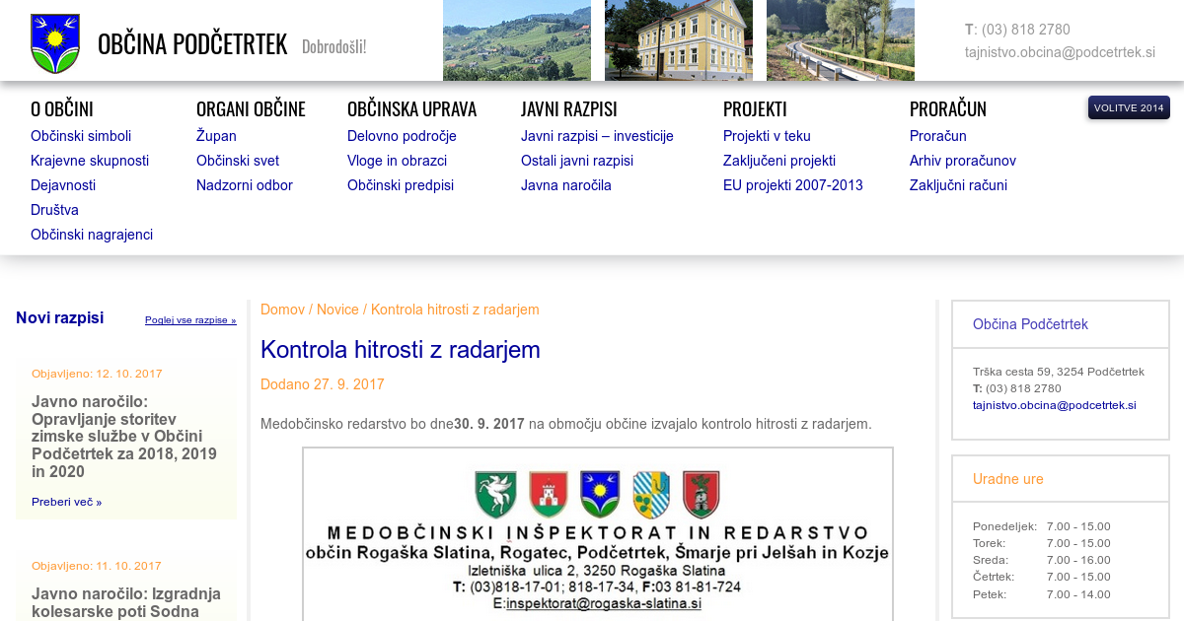1184x621 pixels.
Task: Open the riverside path header photo
Action: coord(840,40)
